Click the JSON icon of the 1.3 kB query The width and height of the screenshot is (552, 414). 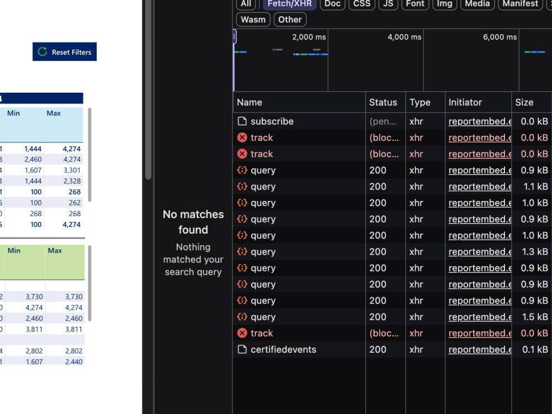pos(242,251)
